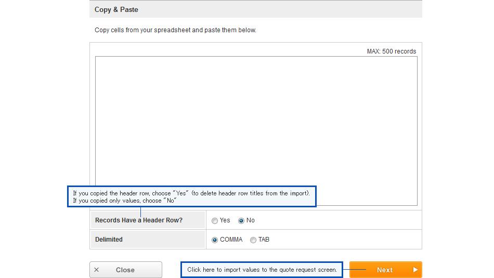Click the No text label
This screenshot has height=278, width=494.
(x=251, y=220)
